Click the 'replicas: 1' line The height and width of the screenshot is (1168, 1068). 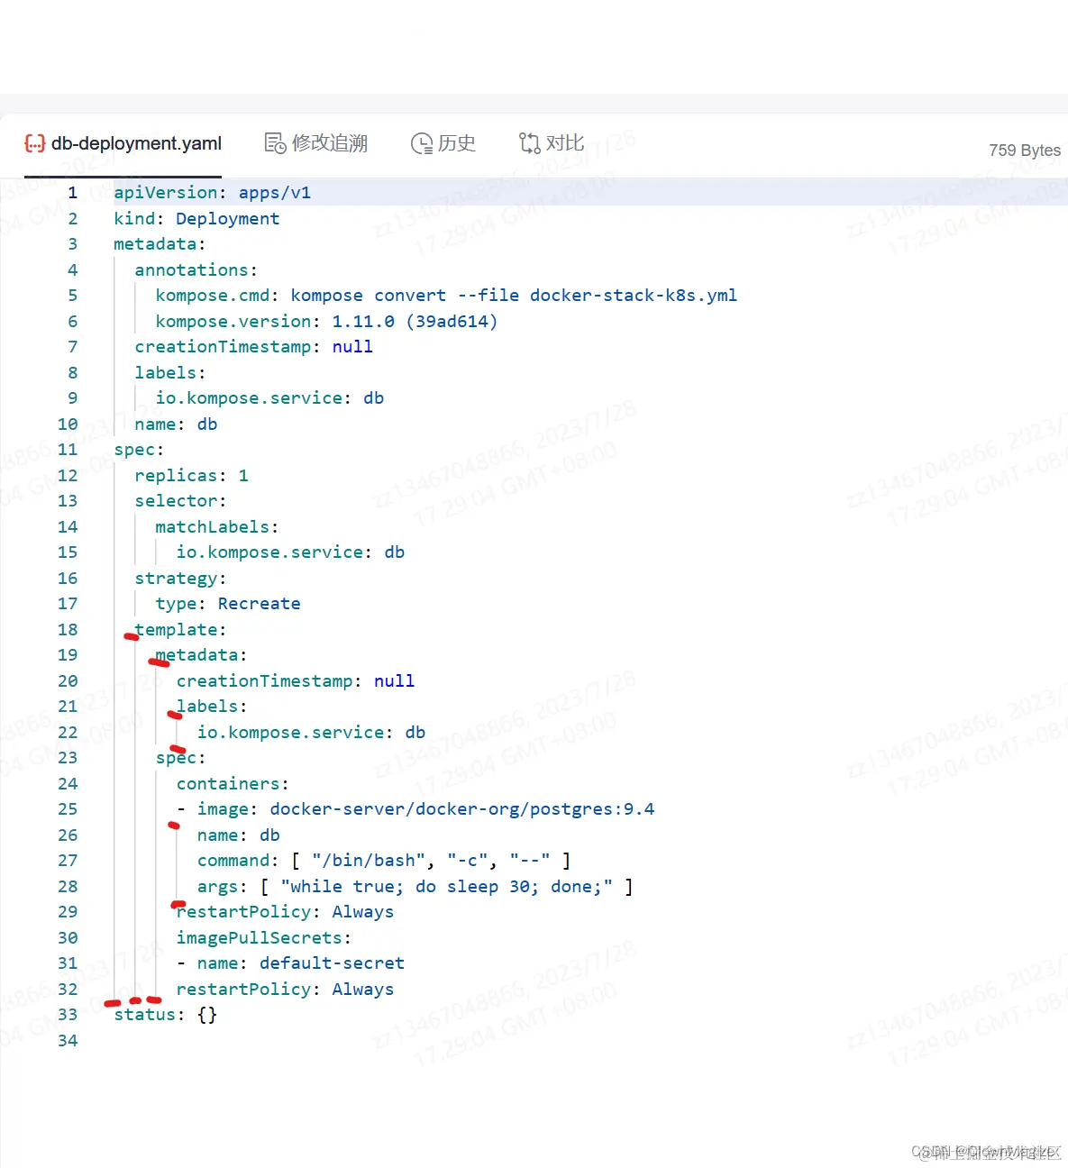(191, 476)
